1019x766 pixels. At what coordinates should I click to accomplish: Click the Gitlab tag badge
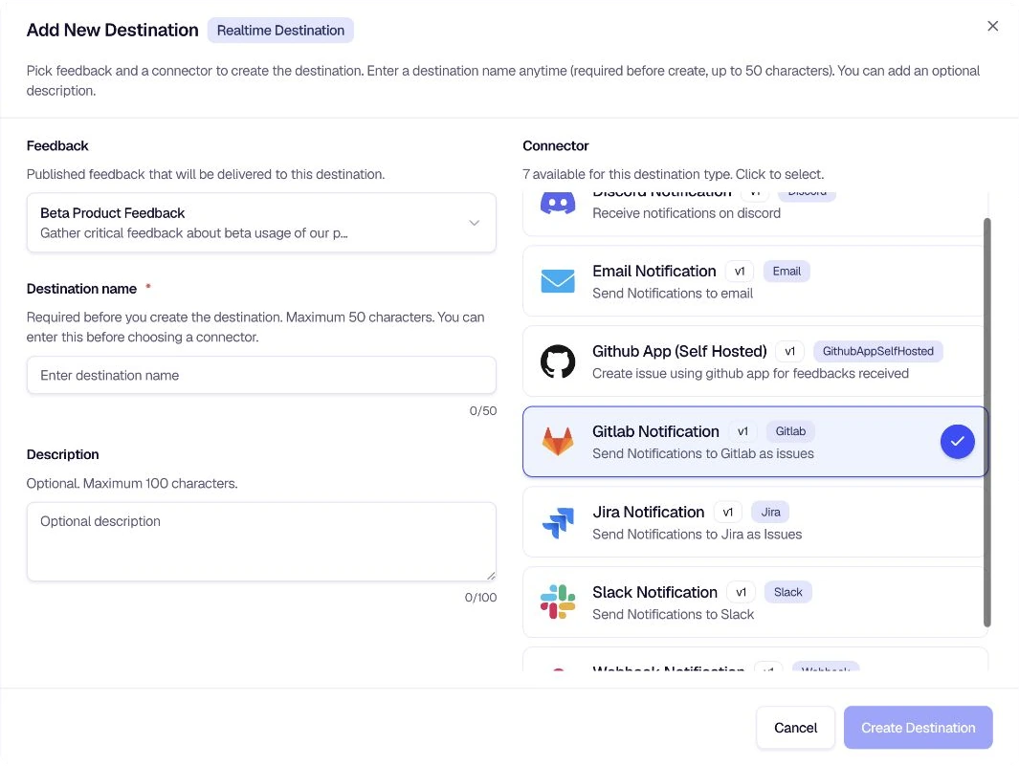(790, 431)
